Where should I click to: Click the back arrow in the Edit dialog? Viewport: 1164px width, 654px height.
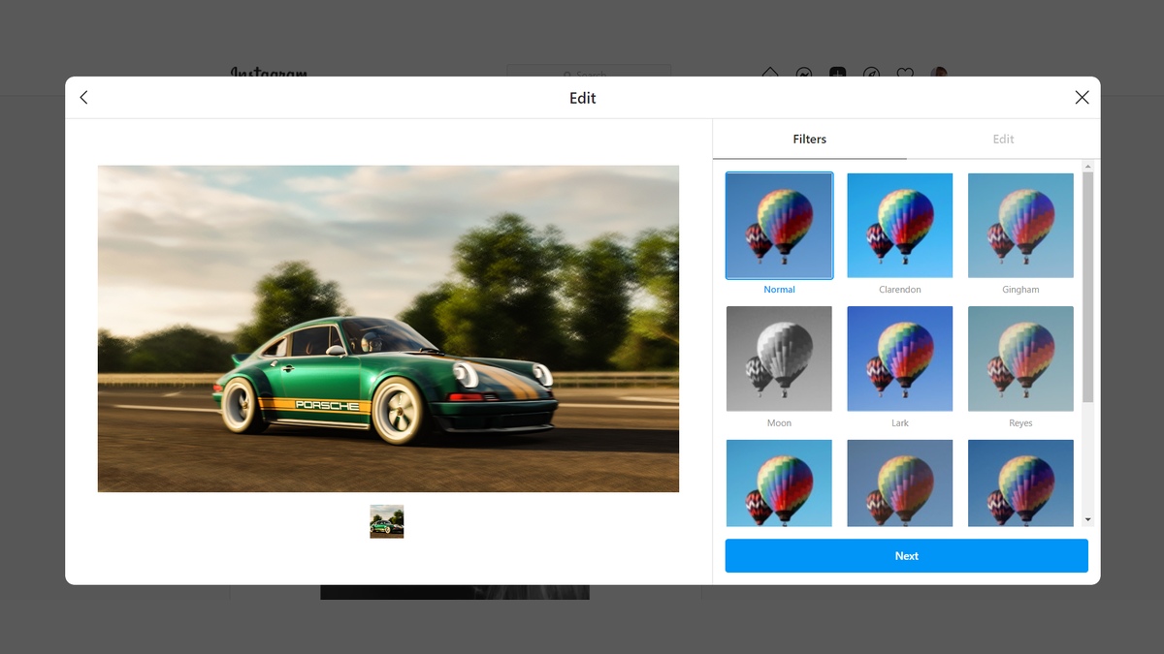tap(83, 97)
